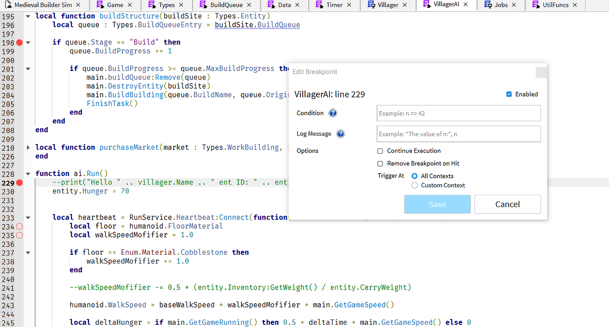Click the hollow breakpoint circle on line 234
The image size is (609, 327).
[x=19, y=226]
